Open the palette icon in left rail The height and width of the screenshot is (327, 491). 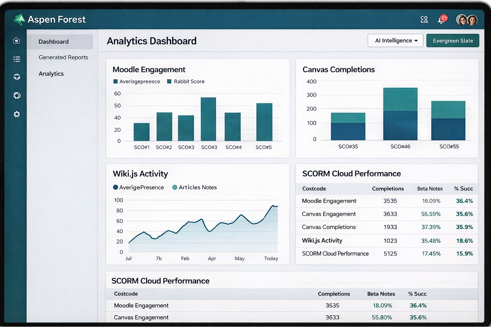pyautogui.click(x=17, y=77)
